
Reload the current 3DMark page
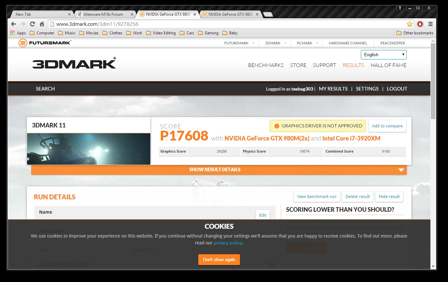(32, 24)
